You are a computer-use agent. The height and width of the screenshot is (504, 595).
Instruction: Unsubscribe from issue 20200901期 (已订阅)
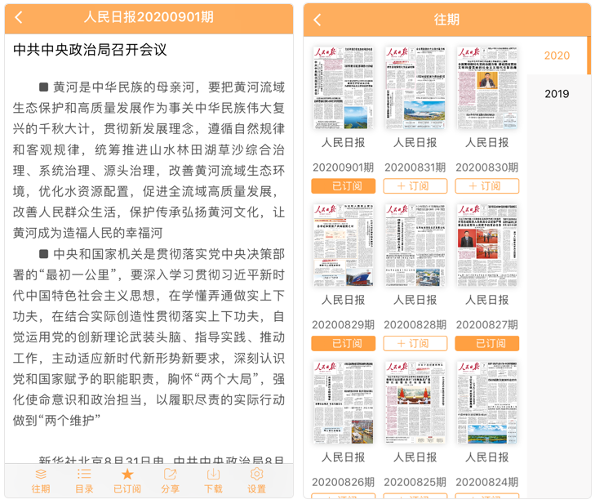(x=343, y=186)
